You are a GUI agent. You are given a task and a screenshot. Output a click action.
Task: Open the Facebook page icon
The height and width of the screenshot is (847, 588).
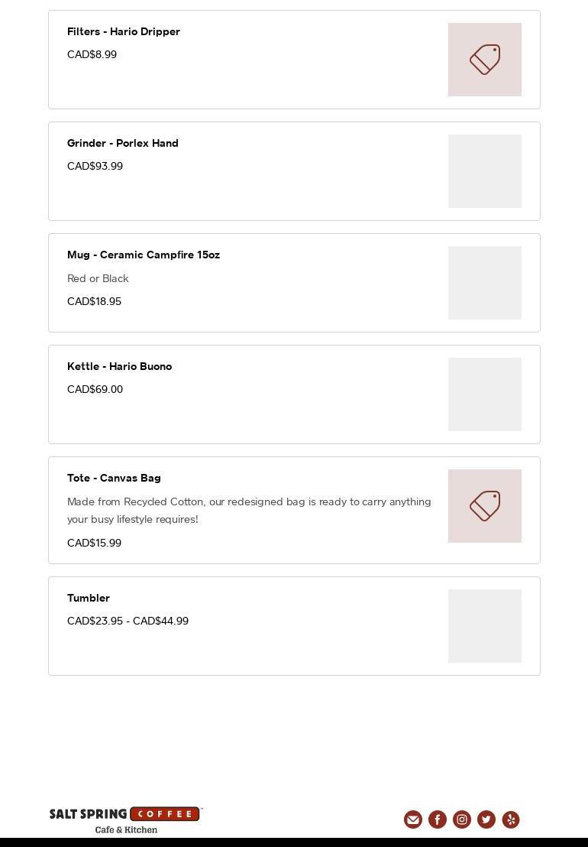pyautogui.click(x=438, y=819)
